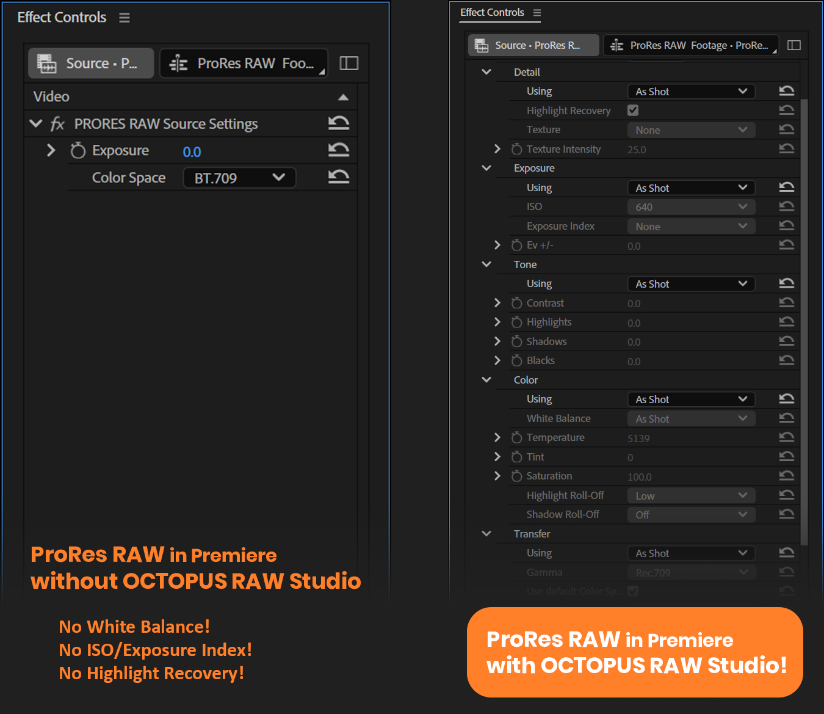Reset Tint value

point(787,456)
